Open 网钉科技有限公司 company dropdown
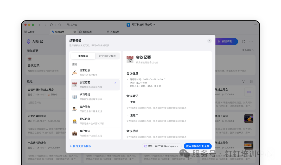Image resolution: width=281 pixels, height=165 pixels. (x=141, y=25)
